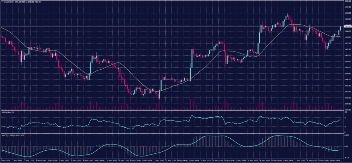
Task: Click the MACD 0.00 level label
Action: pyautogui.click(x=346, y=146)
